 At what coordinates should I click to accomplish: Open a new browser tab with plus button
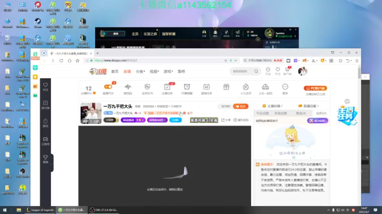click(97, 53)
